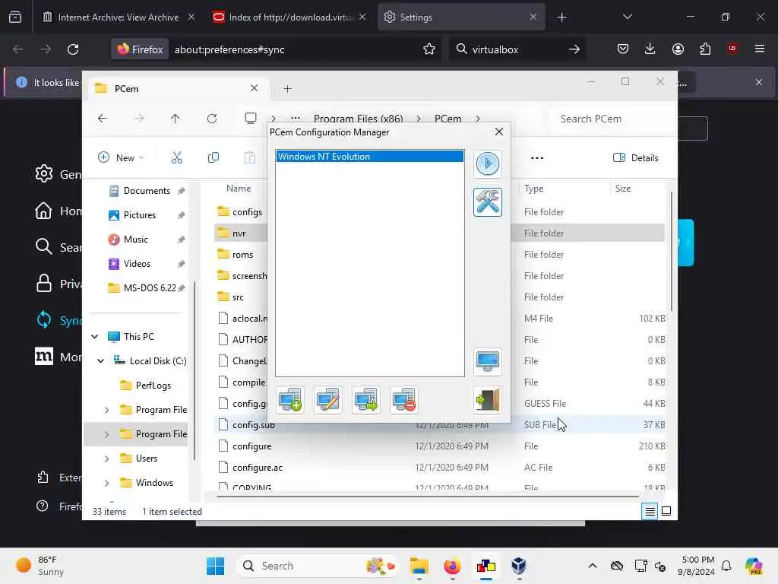Open Documents in Explorer sidebar
778x584 pixels.
[147, 191]
